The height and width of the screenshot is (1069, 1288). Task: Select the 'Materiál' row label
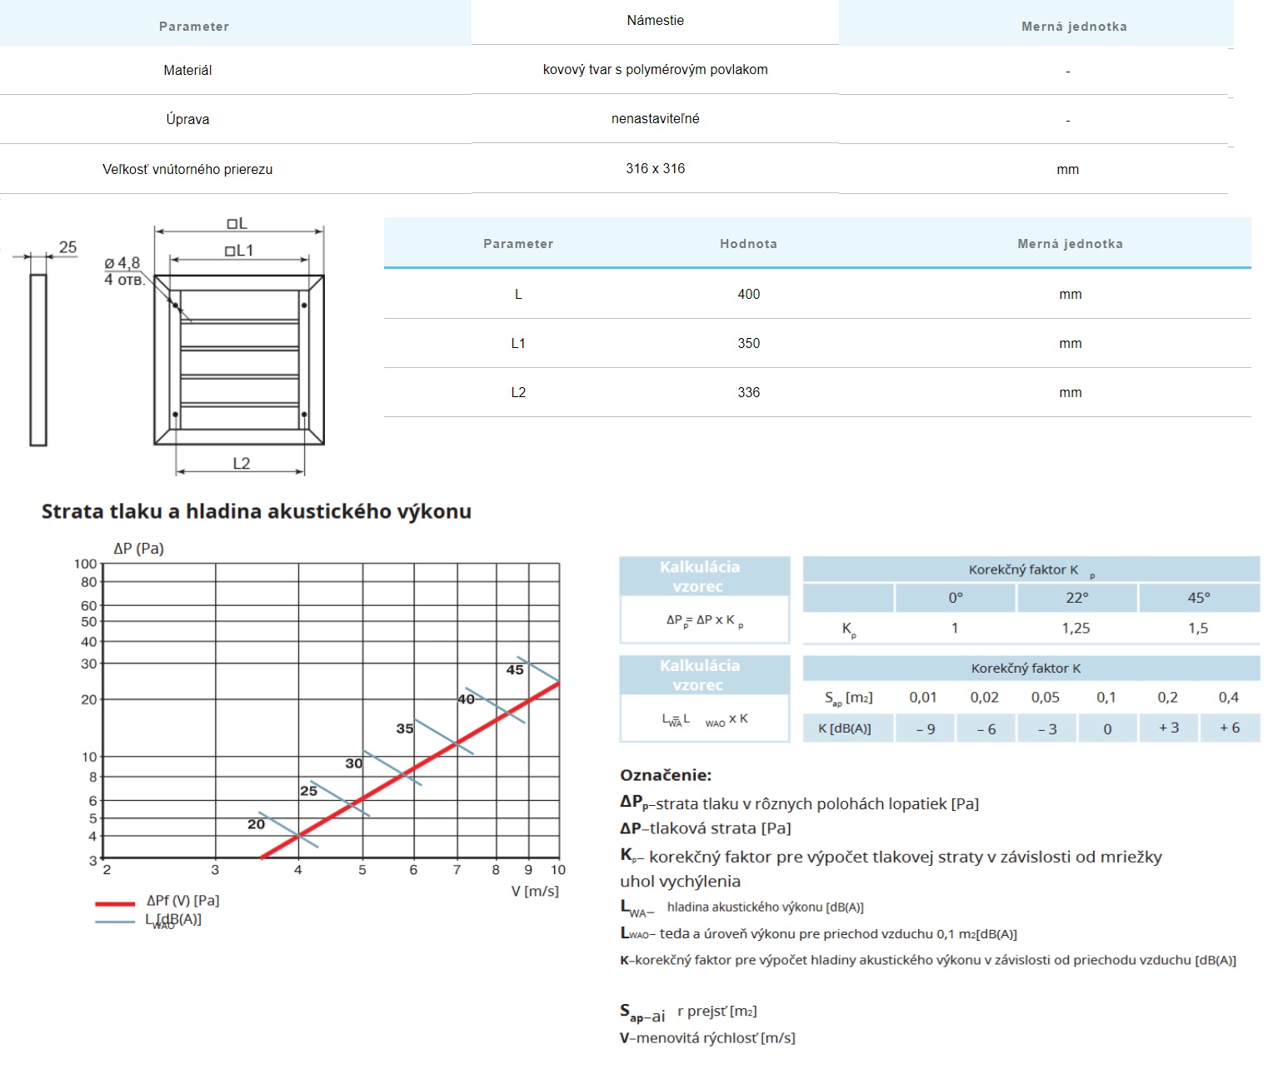(187, 71)
